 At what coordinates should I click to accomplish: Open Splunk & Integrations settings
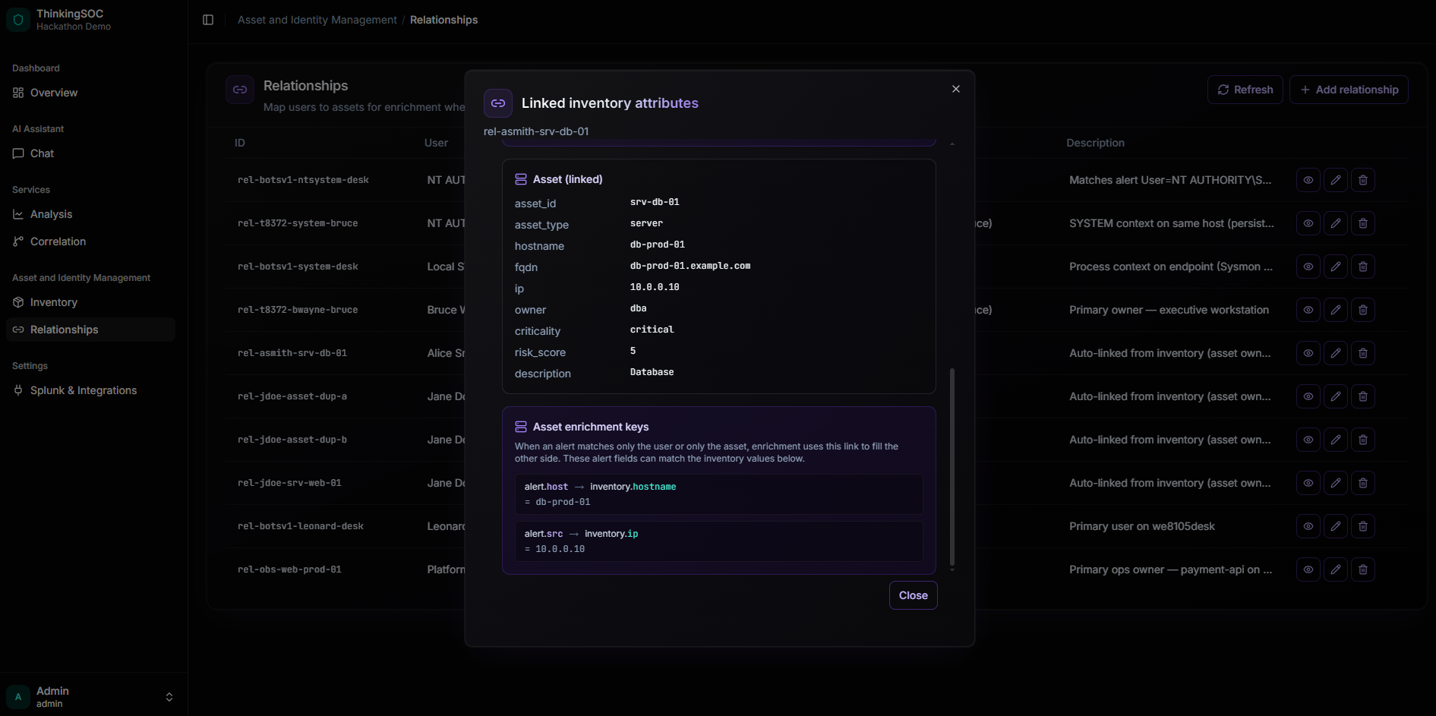(x=90, y=390)
